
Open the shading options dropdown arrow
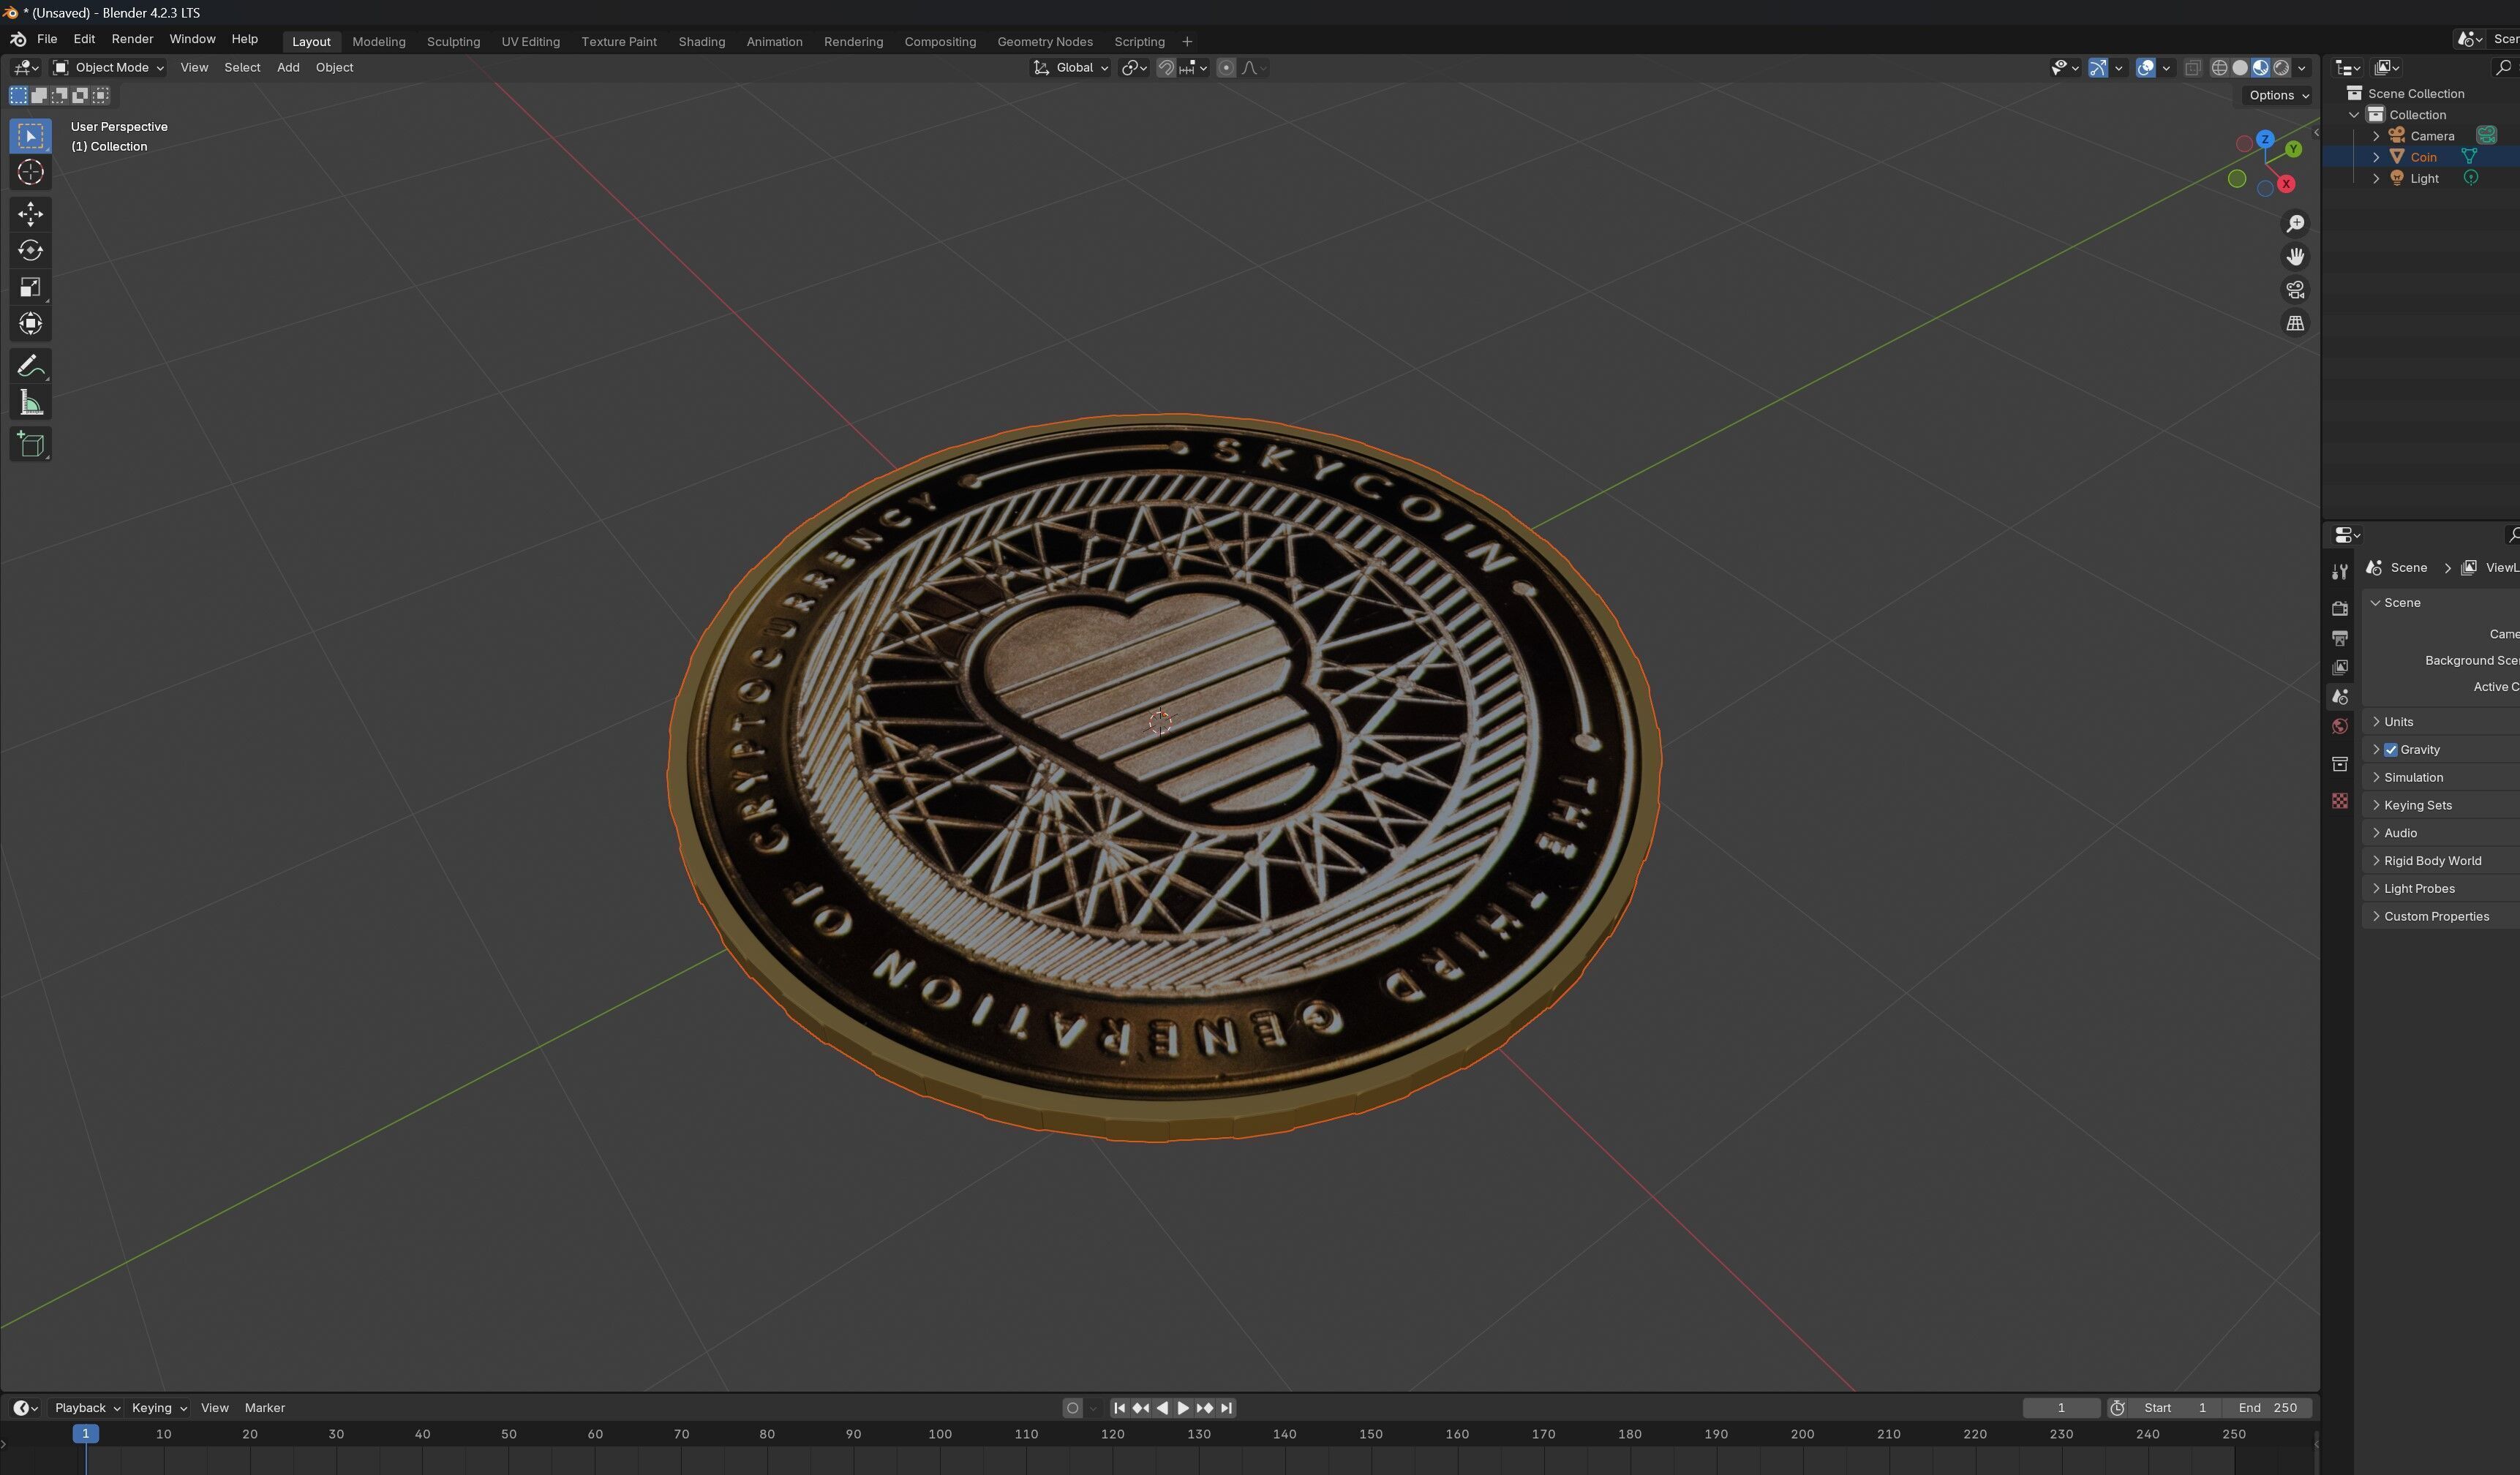pyautogui.click(x=2302, y=68)
